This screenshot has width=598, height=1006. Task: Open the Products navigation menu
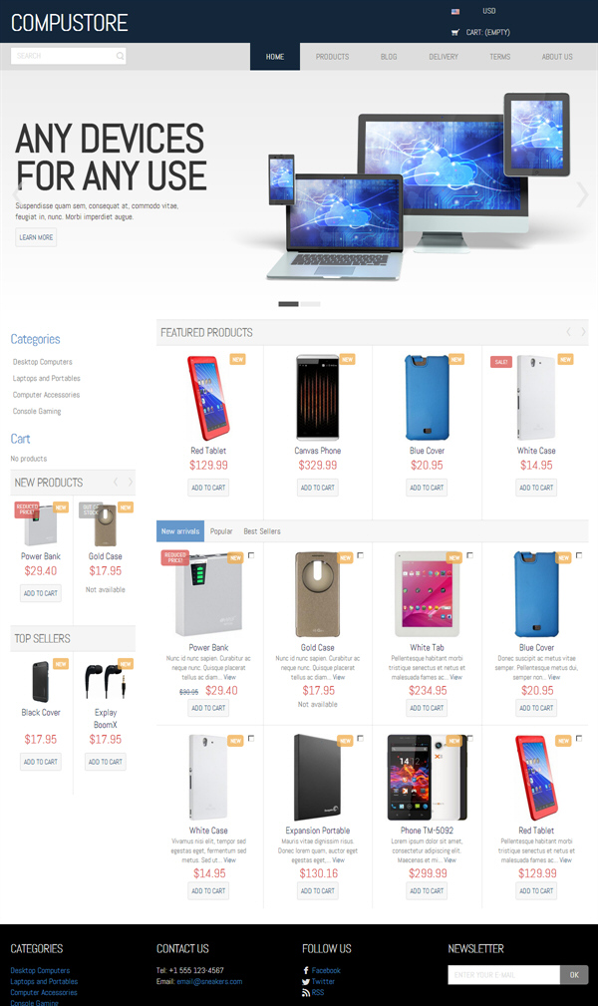332,57
